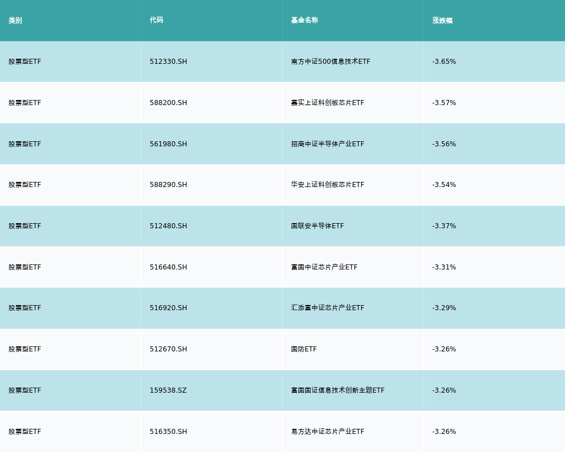Click 嘉实上证科创板芯片ETF fund name
The width and height of the screenshot is (565, 452).
[x=328, y=103]
